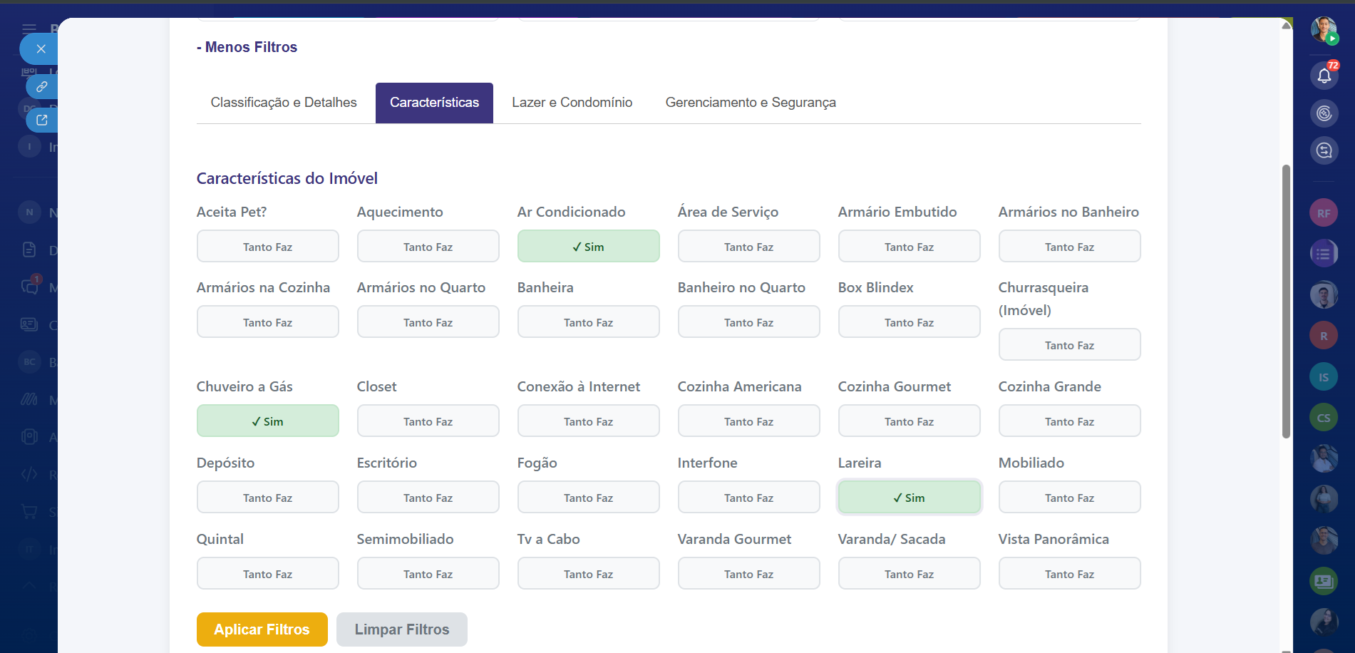Viewport: 1355px width, 653px height.
Task: Switch to Classificação e Detalhes tab
Action: coord(284,103)
